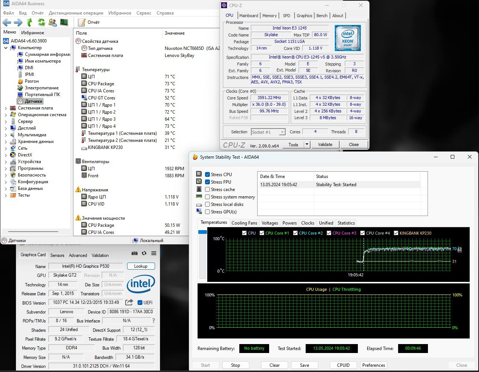Viewport: 479px width, 372px height.
Task: Expand Сервер tree node
Action: [x=6, y=121]
